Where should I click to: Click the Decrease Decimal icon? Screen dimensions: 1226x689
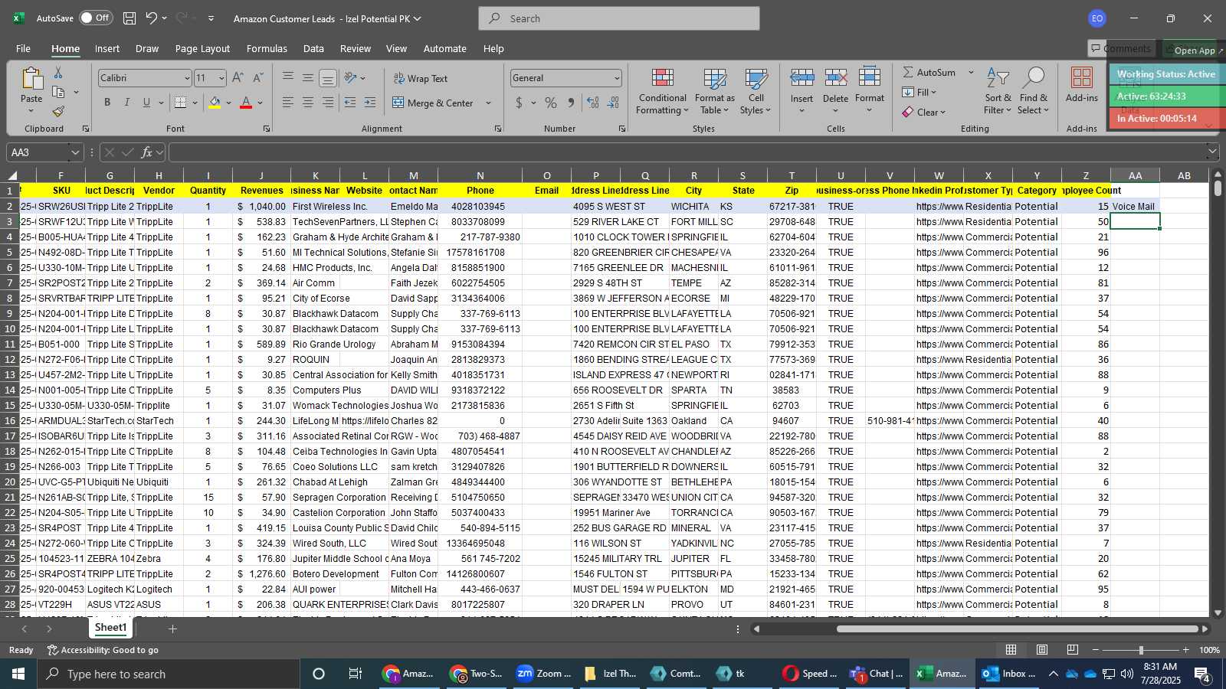[x=613, y=103]
